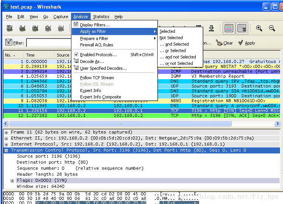Choose '... and not Selected' filter option

pyautogui.click(x=180, y=57)
